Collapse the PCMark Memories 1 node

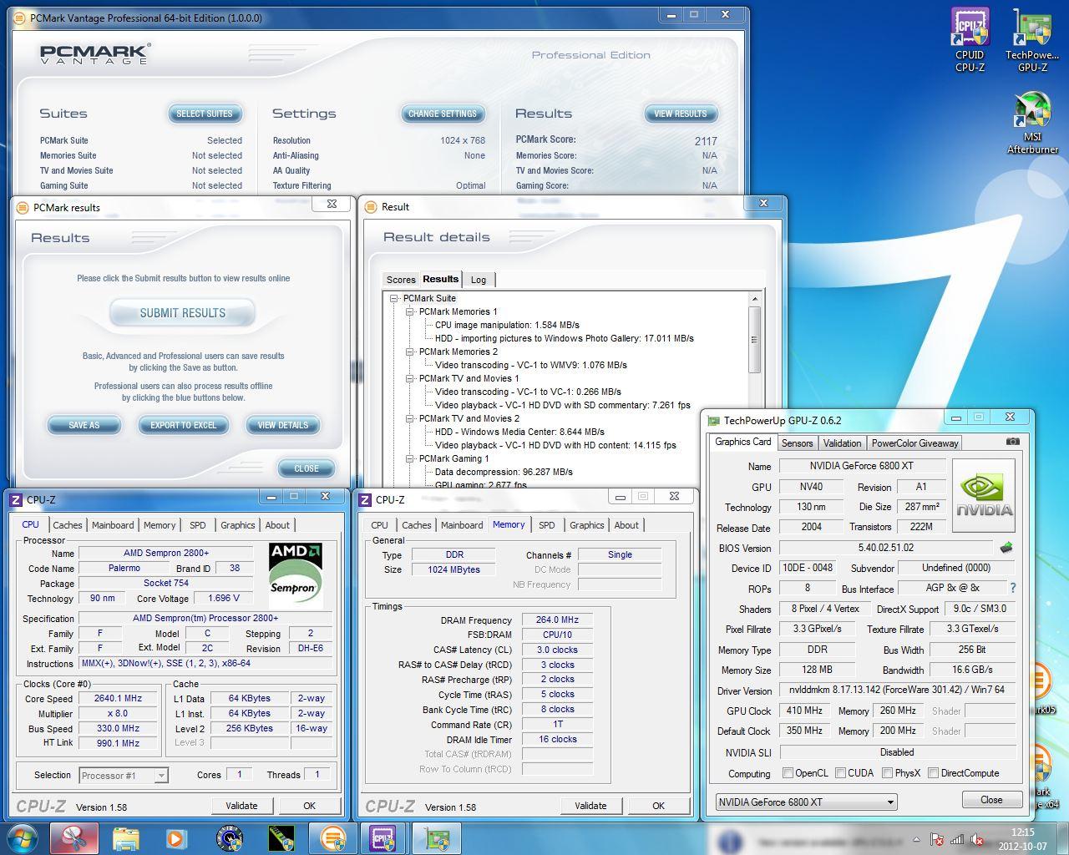pos(409,311)
